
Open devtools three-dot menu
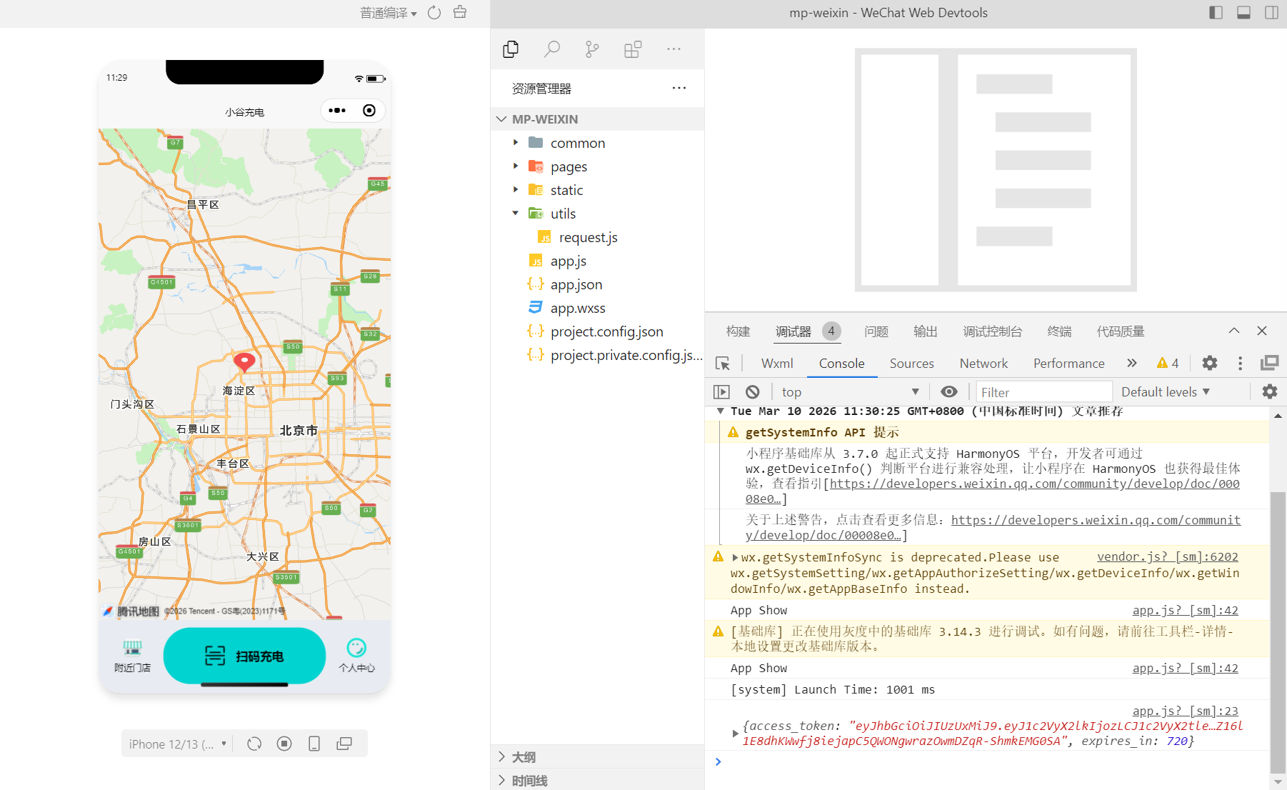(1240, 363)
